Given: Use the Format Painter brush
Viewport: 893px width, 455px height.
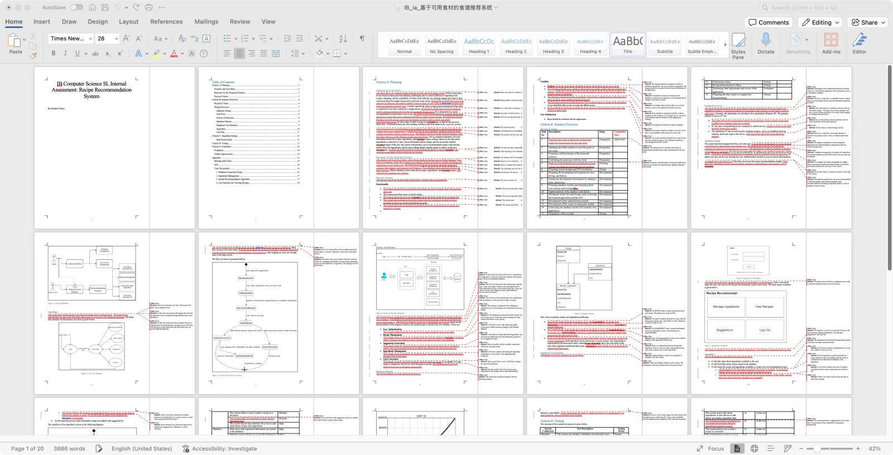Looking at the screenshot, I should pyautogui.click(x=33, y=55).
